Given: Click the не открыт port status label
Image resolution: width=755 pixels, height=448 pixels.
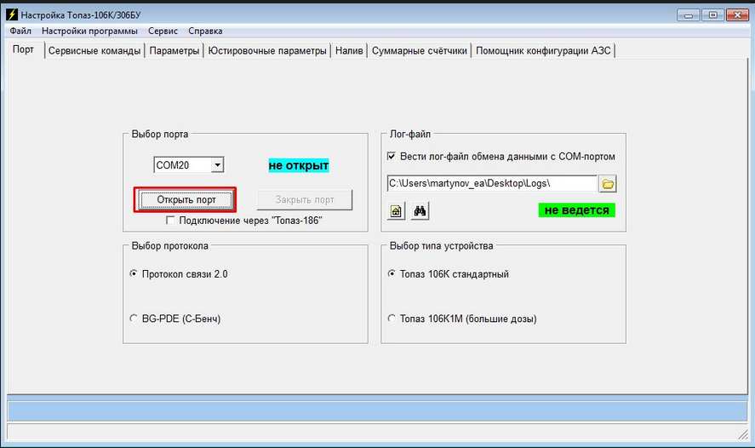Looking at the screenshot, I should (299, 165).
